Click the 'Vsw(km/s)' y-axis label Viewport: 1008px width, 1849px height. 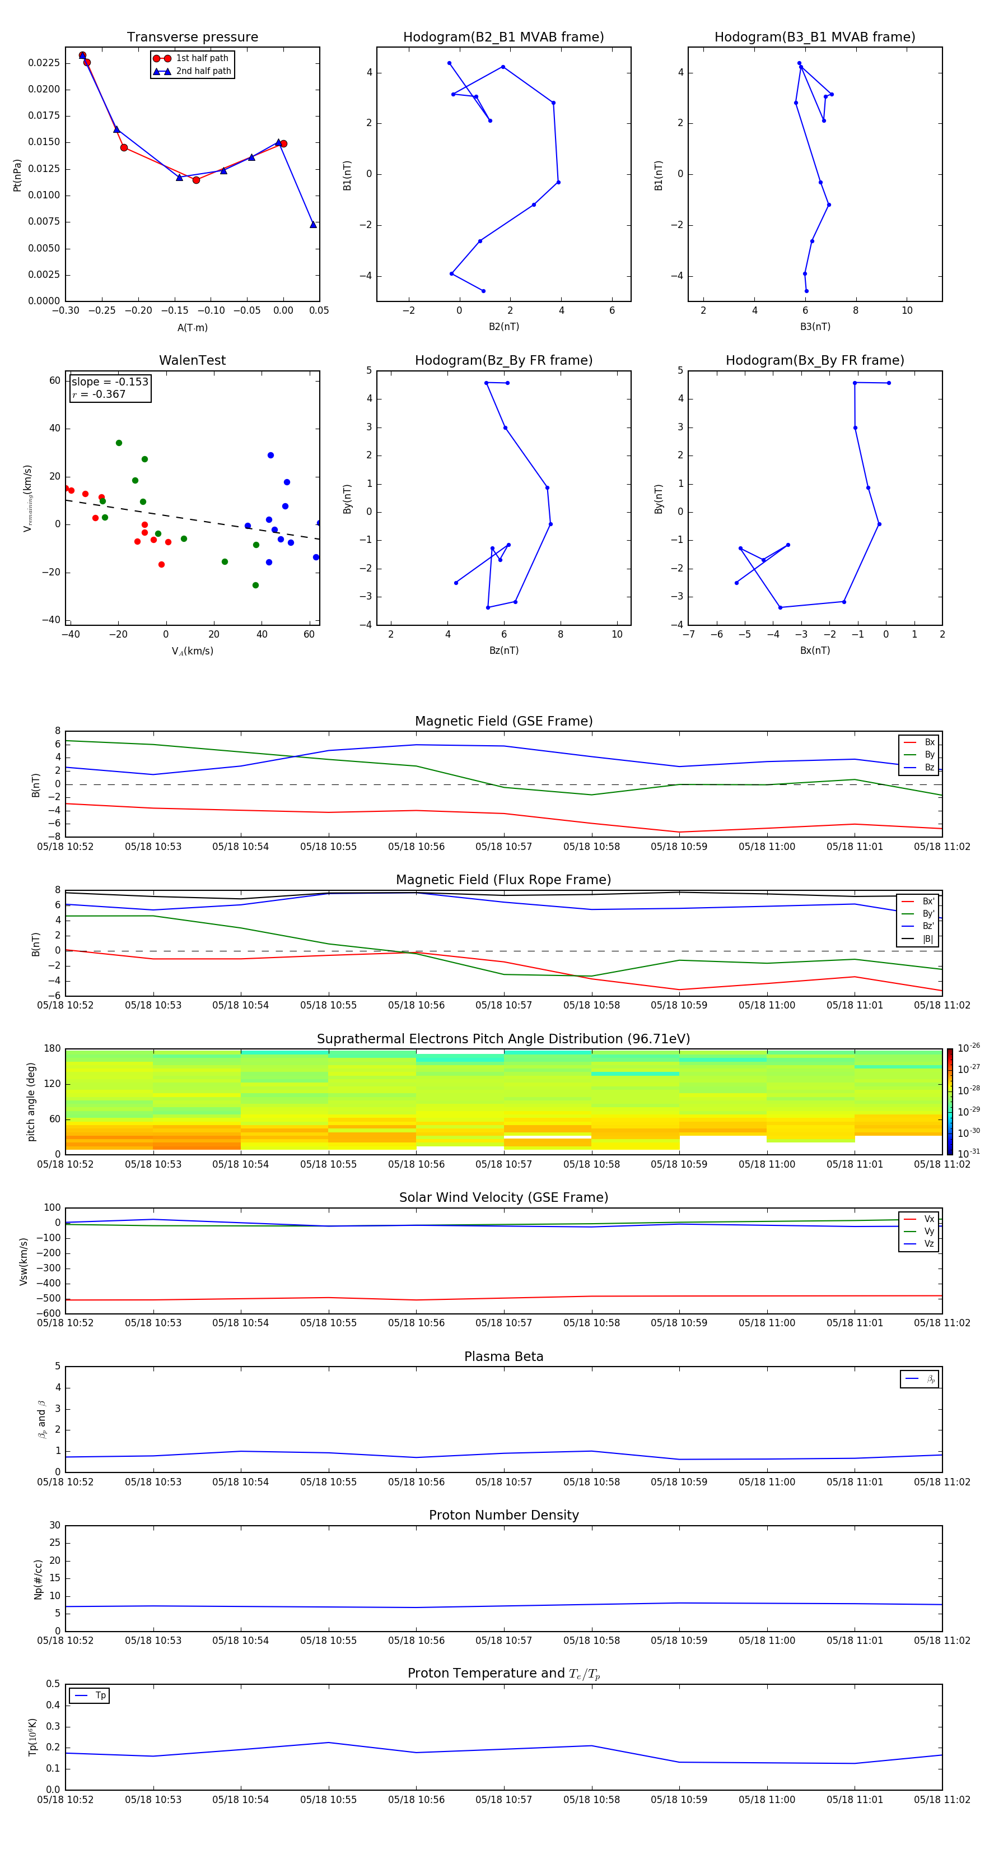(24, 1261)
